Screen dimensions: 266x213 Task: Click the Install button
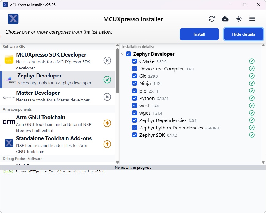click(199, 34)
